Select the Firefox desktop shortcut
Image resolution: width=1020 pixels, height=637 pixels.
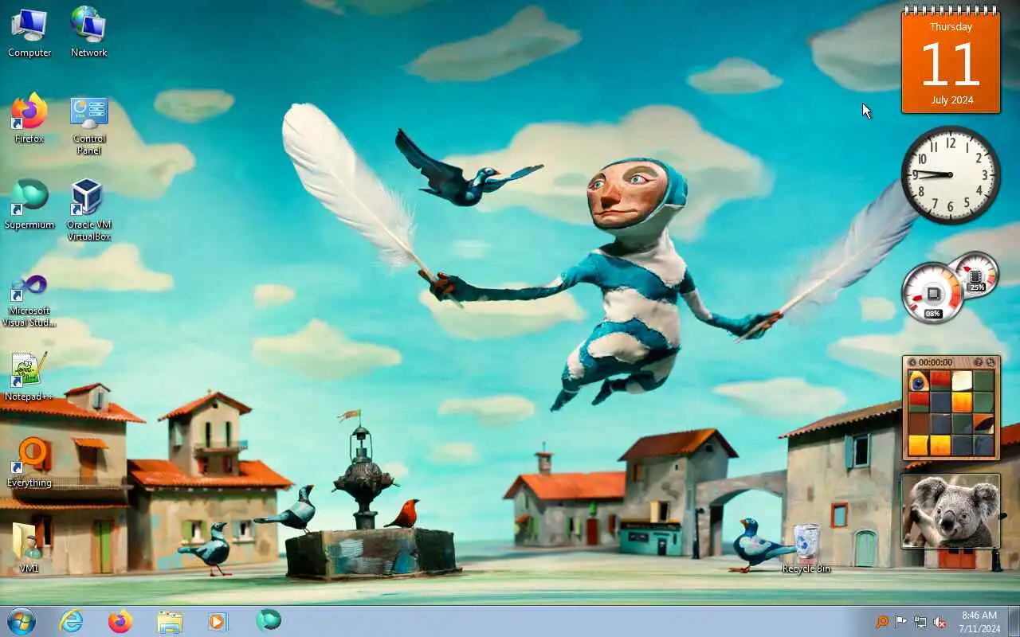click(29, 119)
